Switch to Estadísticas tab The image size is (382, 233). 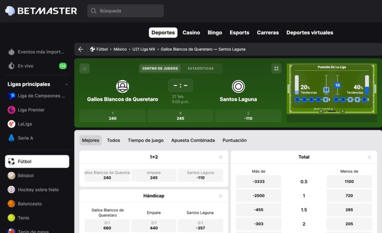click(x=201, y=68)
